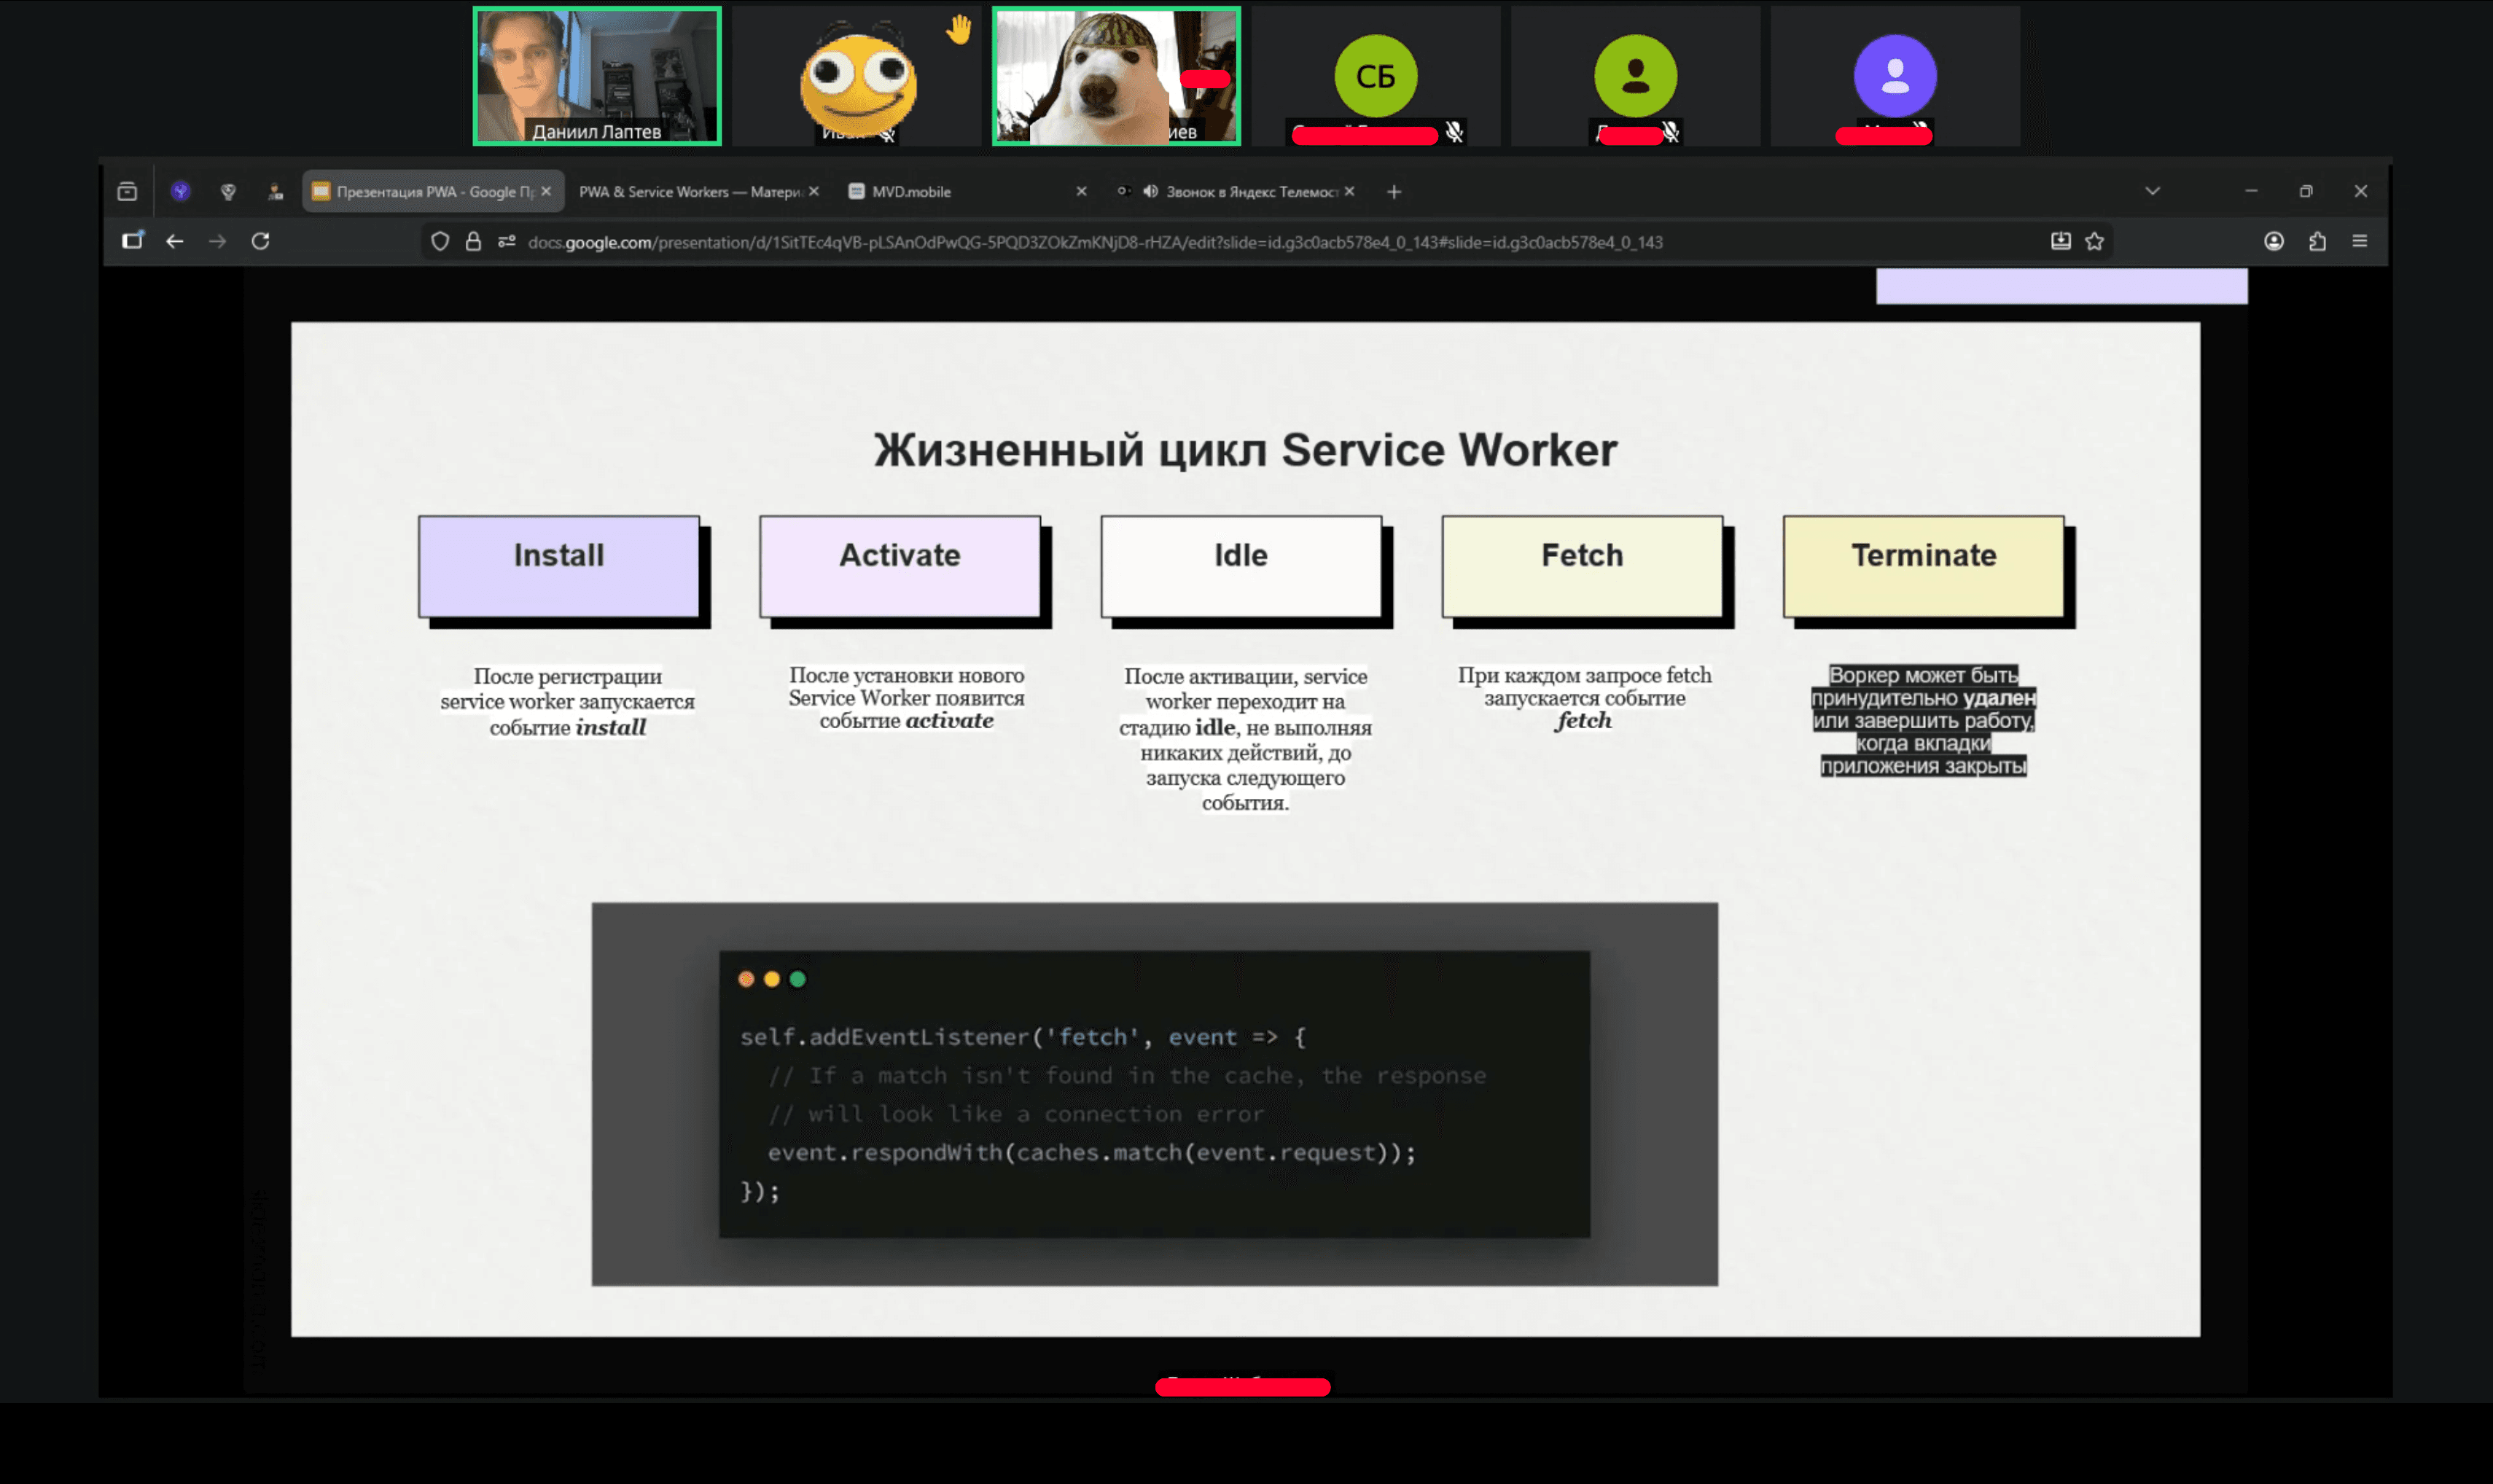Click the Idle description 'После активации, service worker'
Image resolution: width=2493 pixels, height=1484 pixels.
click(1245, 689)
